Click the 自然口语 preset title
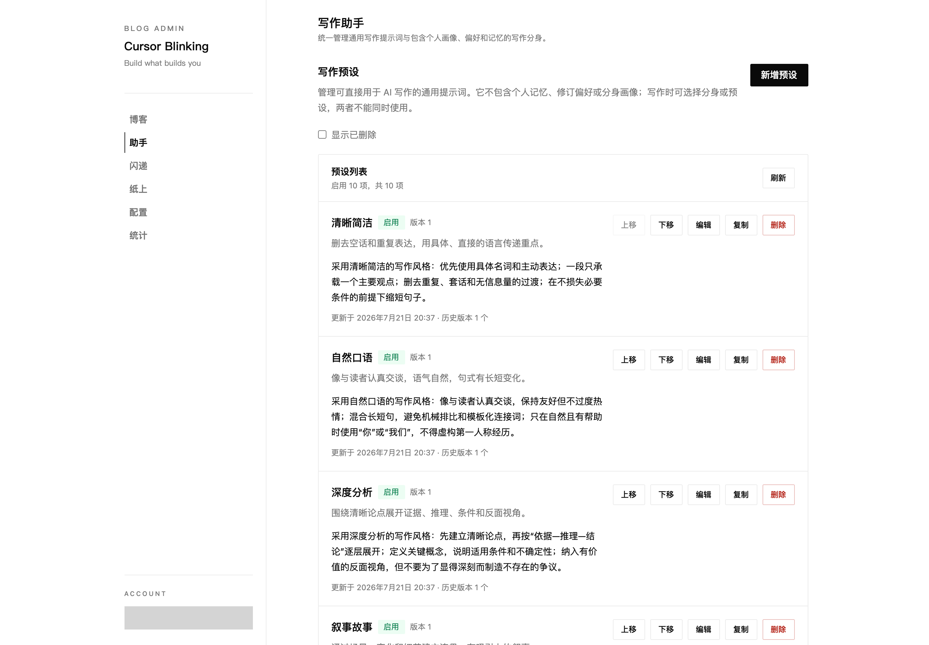Screen dimensions: 929x645 click(x=352, y=358)
